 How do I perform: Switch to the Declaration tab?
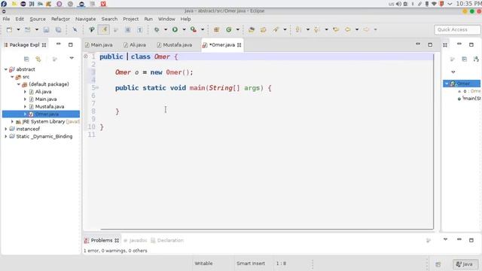pos(167,240)
